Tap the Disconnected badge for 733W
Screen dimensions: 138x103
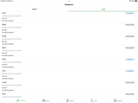[x=130, y=83]
